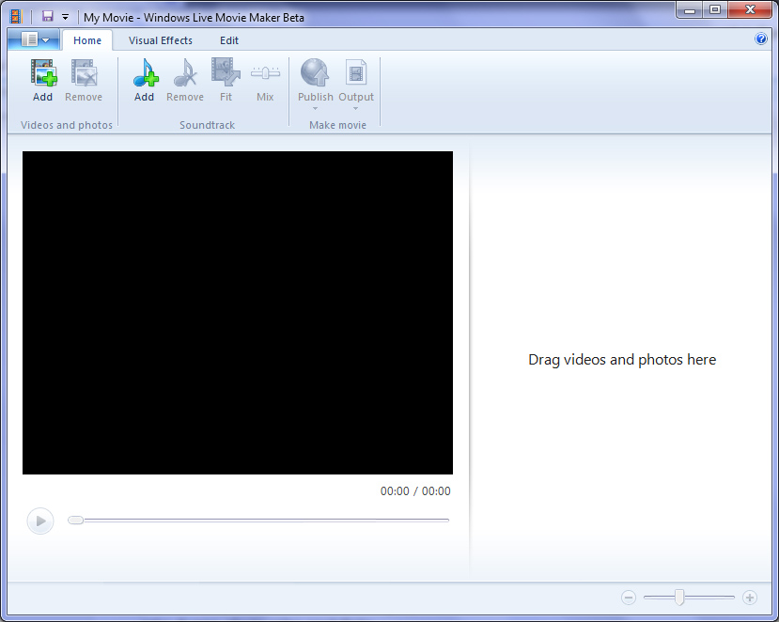Save project using the floppy disk icon

coord(47,16)
